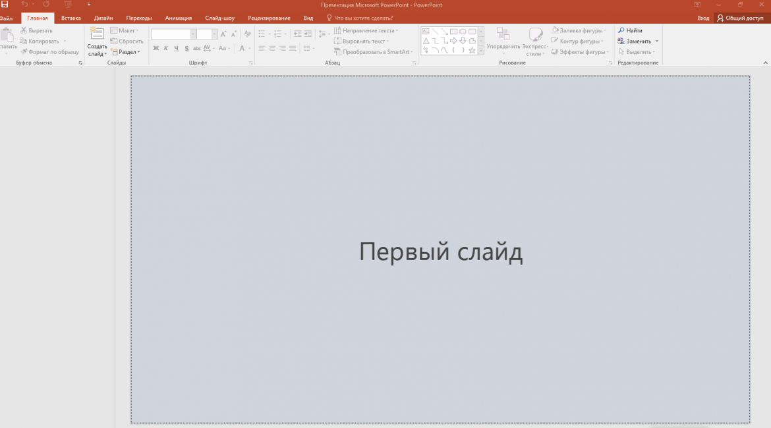Image resolution: width=771 pixels, height=428 pixels.
Task: Click the 'Что вы хотите сделать?' search box
Action: point(360,18)
